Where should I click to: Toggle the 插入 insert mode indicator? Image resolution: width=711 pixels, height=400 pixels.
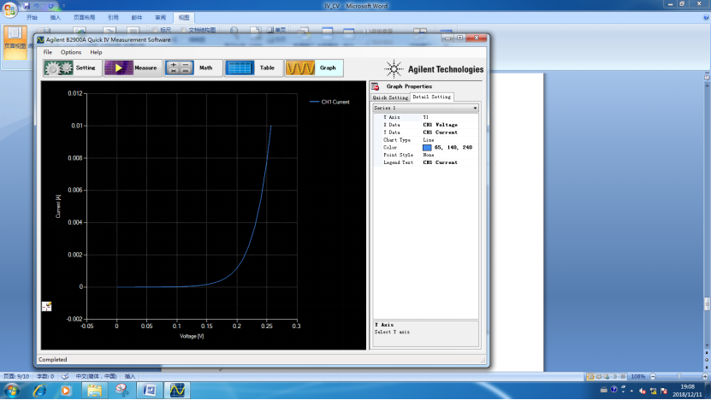click(130, 376)
